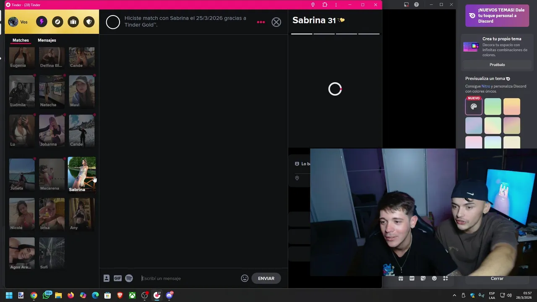
Task: Select the peach orange theme swatch
Action: point(511,107)
